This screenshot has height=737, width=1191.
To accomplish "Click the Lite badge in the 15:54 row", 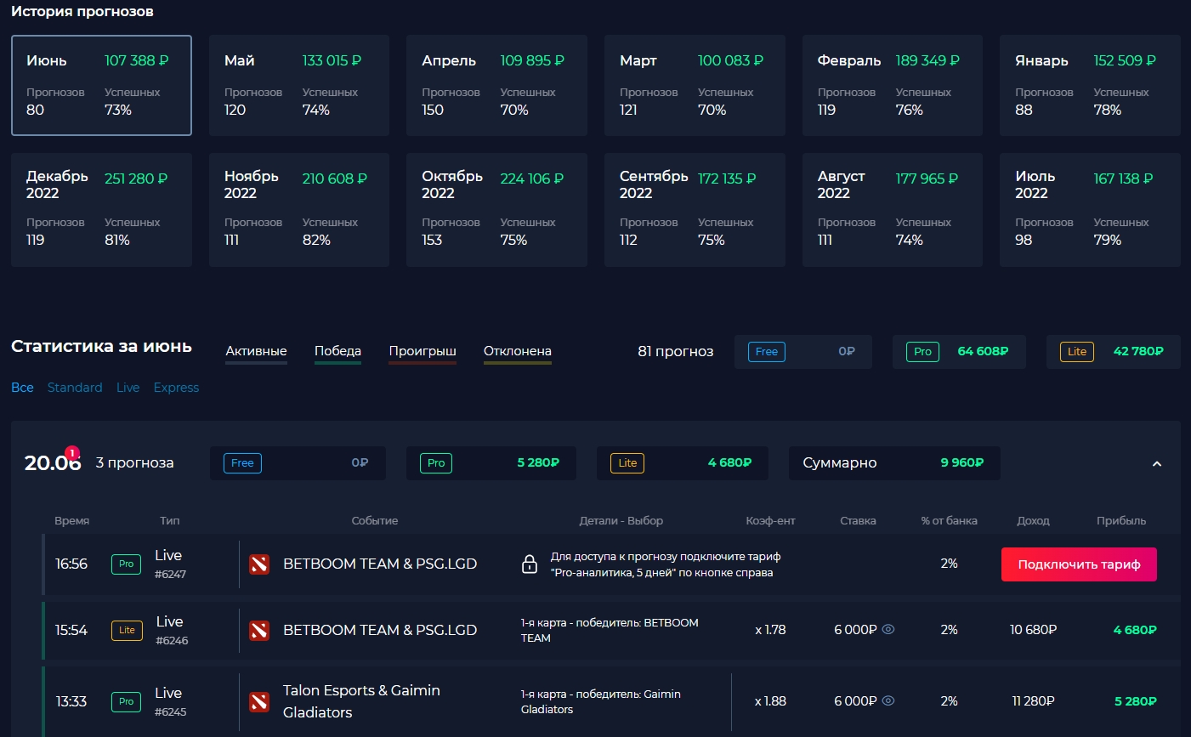I will tap(127, 631).
